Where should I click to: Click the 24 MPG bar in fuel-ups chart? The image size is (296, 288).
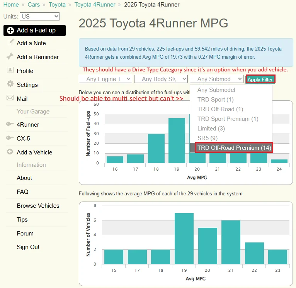pos(279,161)
